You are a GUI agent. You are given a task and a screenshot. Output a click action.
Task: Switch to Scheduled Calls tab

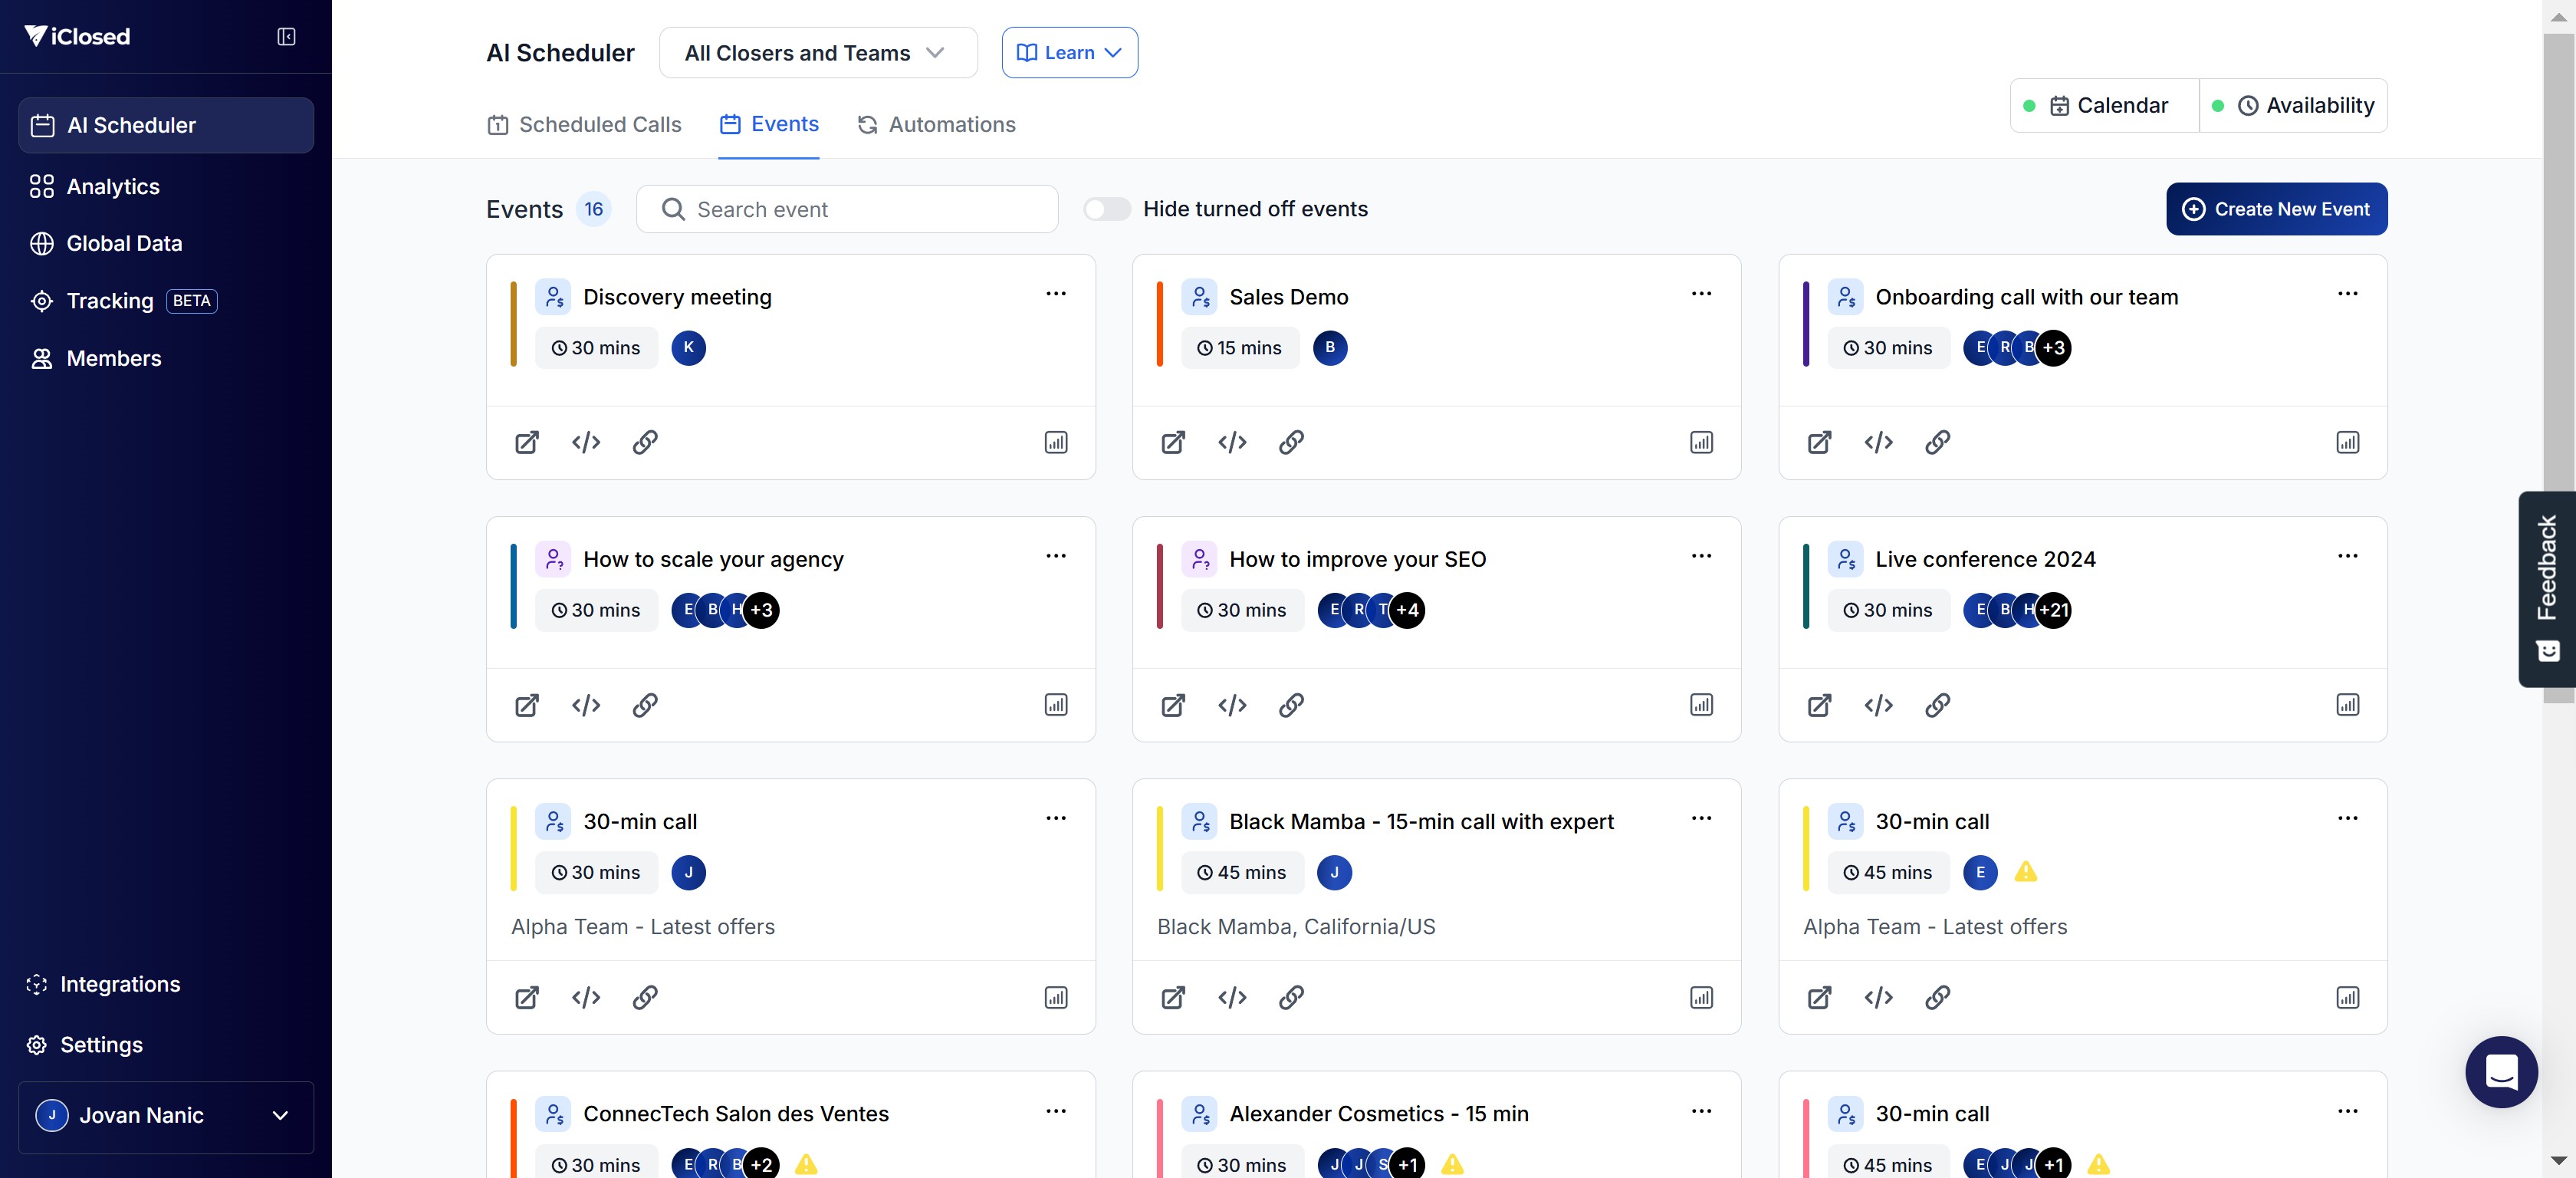(584, 125)
